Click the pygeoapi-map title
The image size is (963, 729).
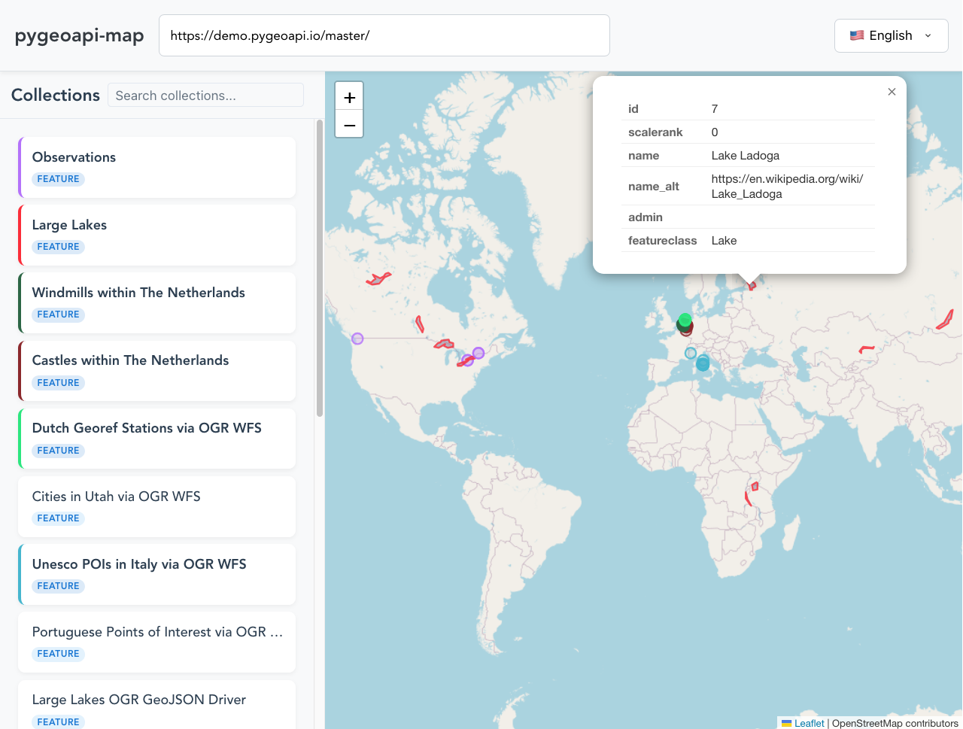(x=80, y=35)
